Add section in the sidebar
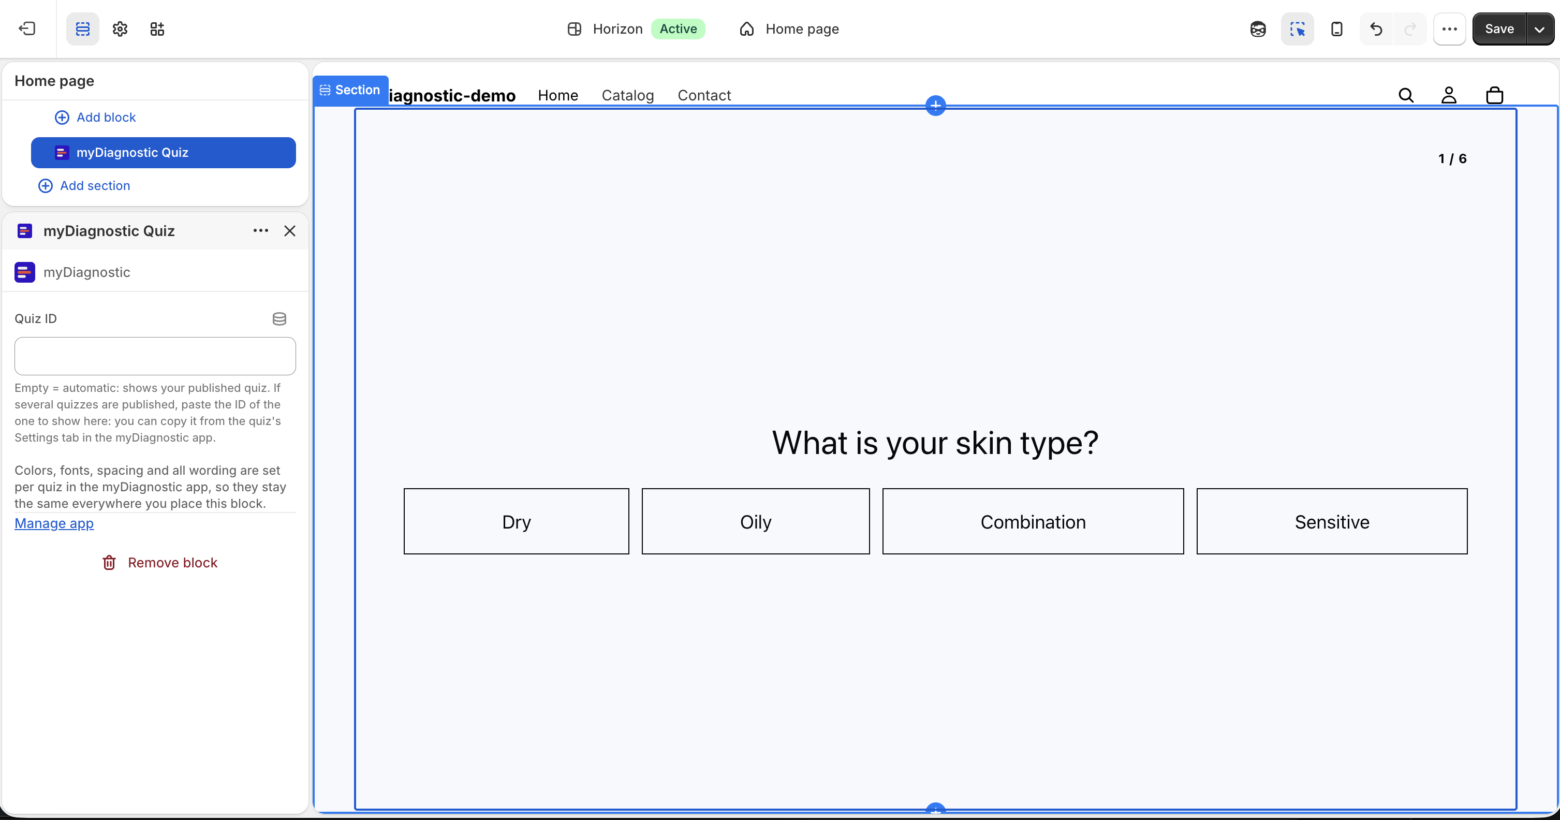 pyautogui.click(x=84, y=186)
